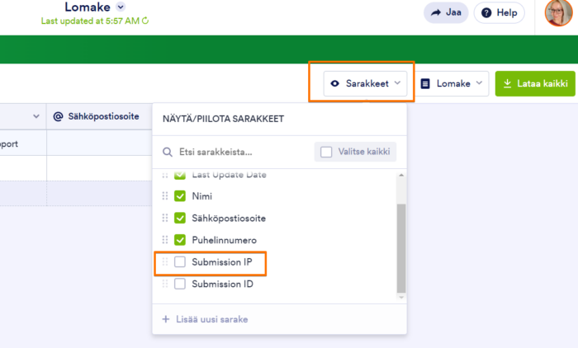Click the Puhelinnumero label in column list
This screenshot has height=348, width=578.
click(224, 240)
